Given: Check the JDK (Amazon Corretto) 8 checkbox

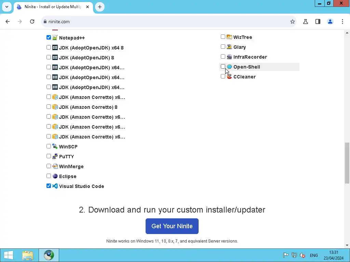Looking at the screenshot, I should pyautogui.click(x=49, y=106).
